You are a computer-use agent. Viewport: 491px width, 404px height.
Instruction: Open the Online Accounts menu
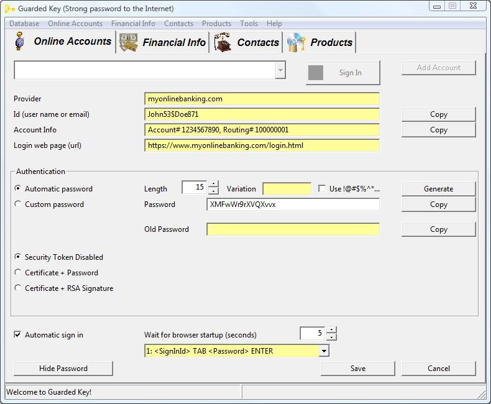(x=75, y=24)
